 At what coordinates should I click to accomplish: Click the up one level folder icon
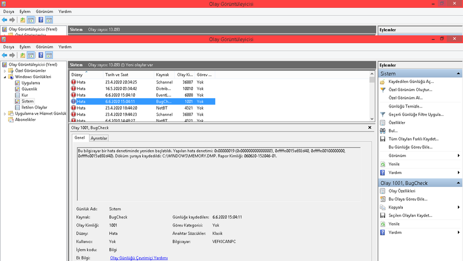[23, 55]
